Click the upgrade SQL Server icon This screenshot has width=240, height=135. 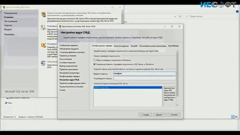(x=43, y=63)
